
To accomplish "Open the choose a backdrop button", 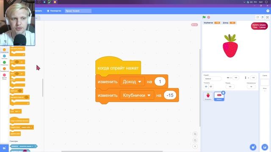I will tap(265, 147).
